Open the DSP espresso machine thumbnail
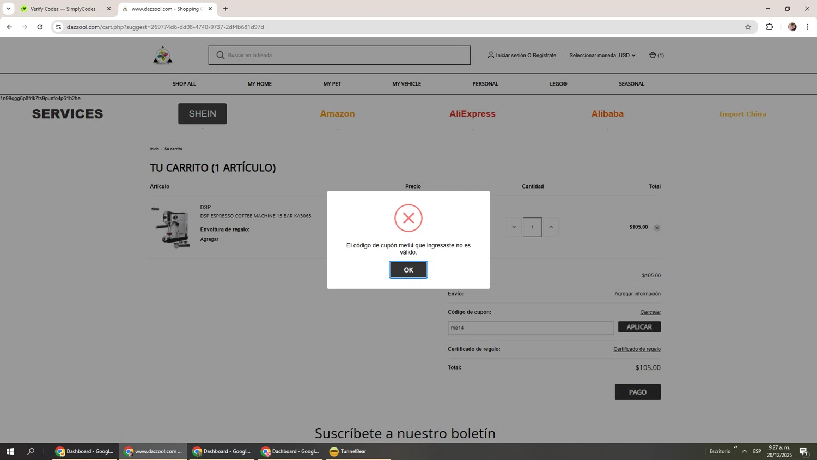The image size is (817, 460). click(x=171, y=227)
